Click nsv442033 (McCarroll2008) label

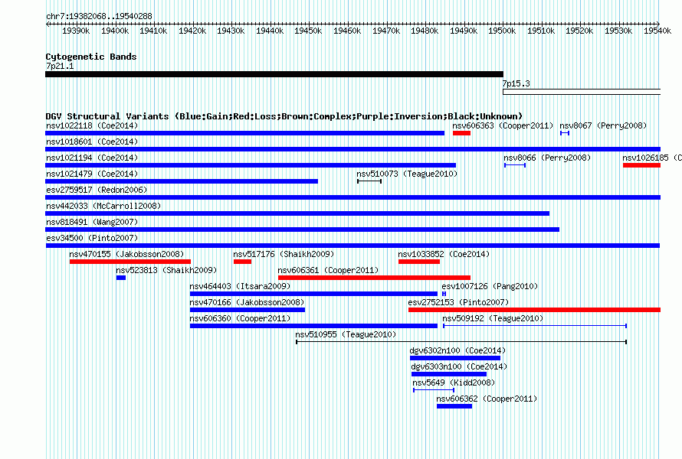click(103, 207)
